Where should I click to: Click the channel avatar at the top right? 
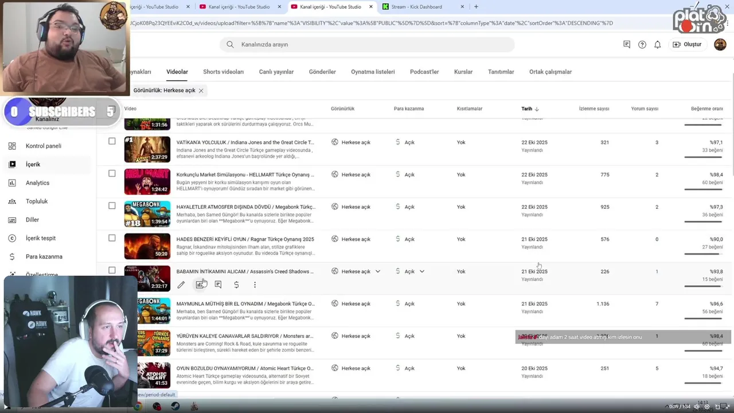click(x=720, y=44)
